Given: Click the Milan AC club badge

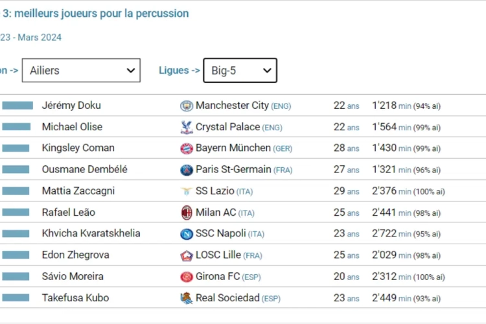Looking at the screenshot, I should click(x=187, y=213).
